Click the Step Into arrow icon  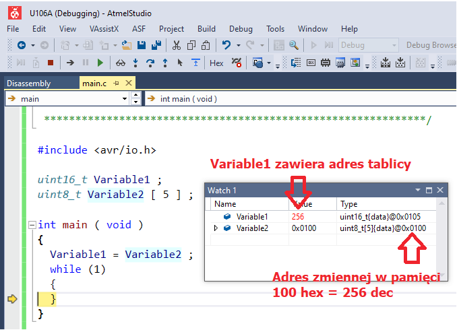[135, 63]
